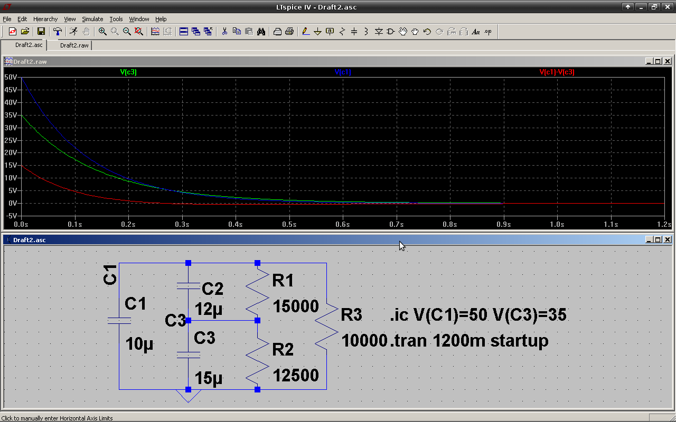Viewport: 676px width, 422px height.
Task: Click resistor R3 value 10000
Action: coord(365,341)
